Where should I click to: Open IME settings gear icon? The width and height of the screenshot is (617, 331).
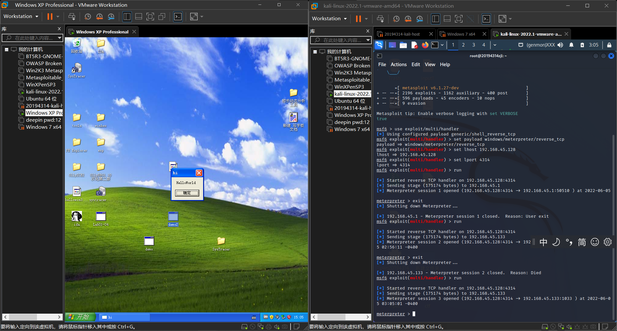tap(607, 242)
